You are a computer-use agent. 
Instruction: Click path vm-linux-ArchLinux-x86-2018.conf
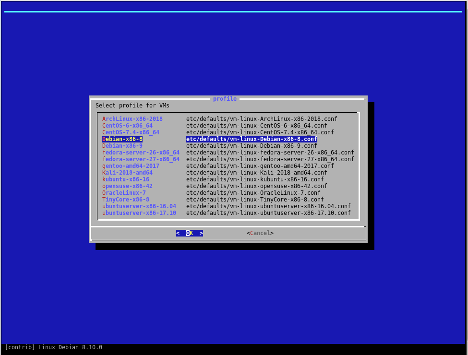[262, 118]
